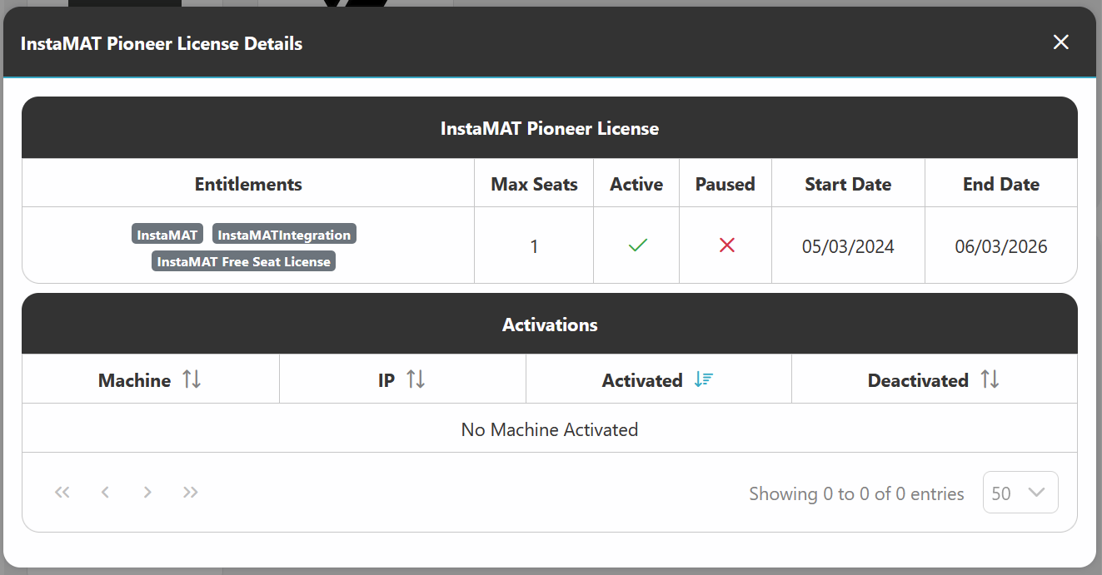Open the rows-per-page dropdown showing 50
Image resolution: width=1102 pixels, height=575 pixels.
[1020, 493]
